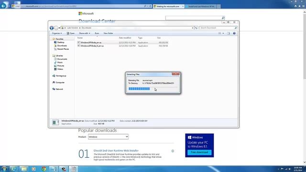
Task: Go back in the Explorer window
Action: tap(52, 28)
